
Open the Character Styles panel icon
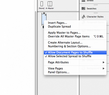click(83, 17)
